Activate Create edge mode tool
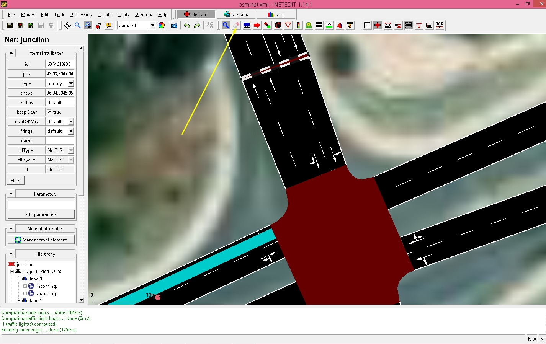The height and width of the screenshot is (344, 546). click(267, 25)
